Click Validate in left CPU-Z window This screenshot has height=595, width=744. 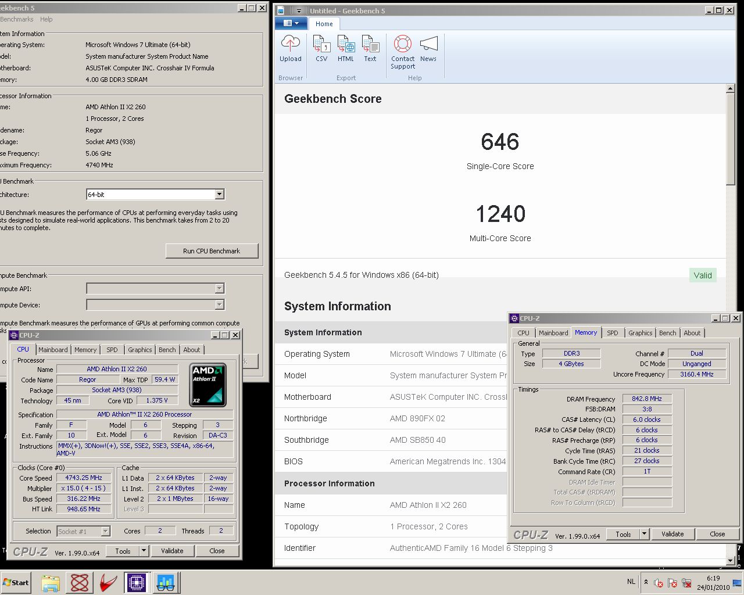[172, 551]
